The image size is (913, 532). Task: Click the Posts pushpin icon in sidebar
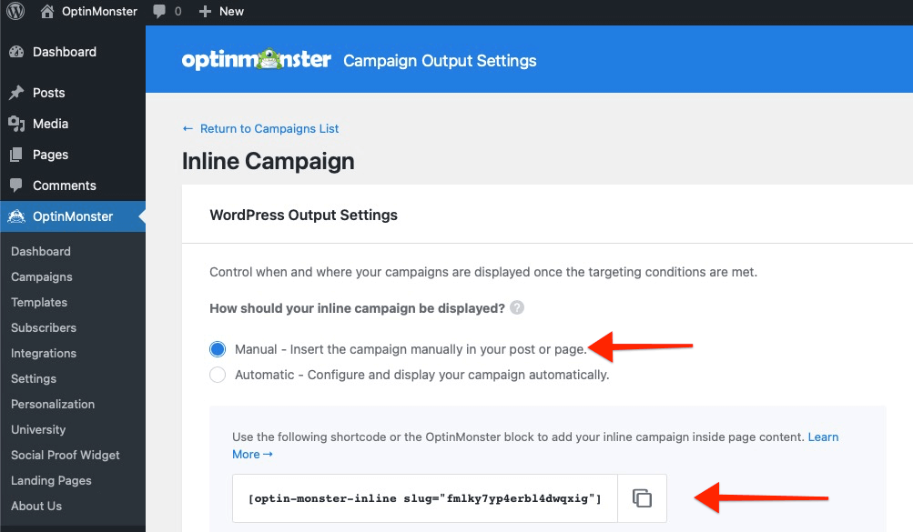[18, 92]
